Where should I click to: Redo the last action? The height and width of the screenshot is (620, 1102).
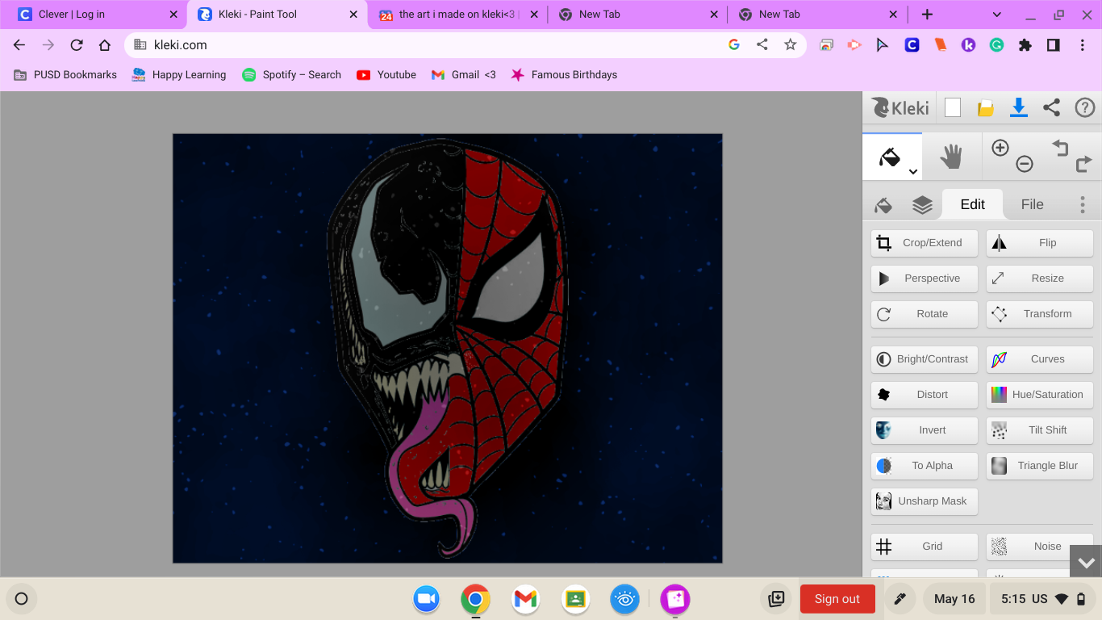(x=1083, y=164)
